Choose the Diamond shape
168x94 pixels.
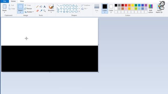[x=61, y=9]
